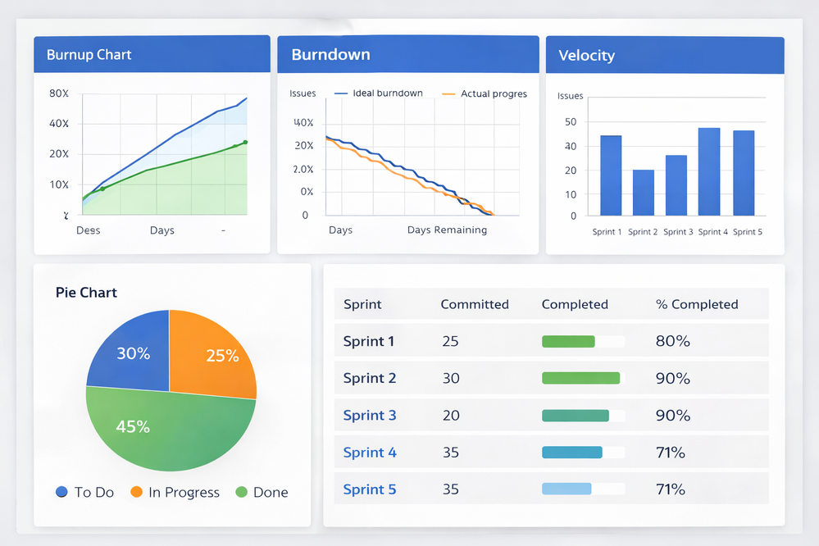
Task: Click the In Progress legend label
Action: (x=184, y=492)
